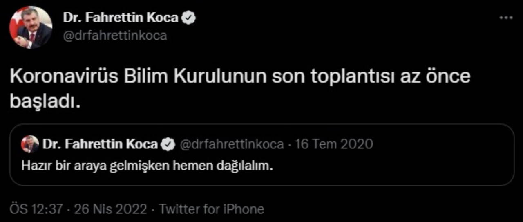
Task: Open the tweet's three-dot more options
Action: coord(506,18)
